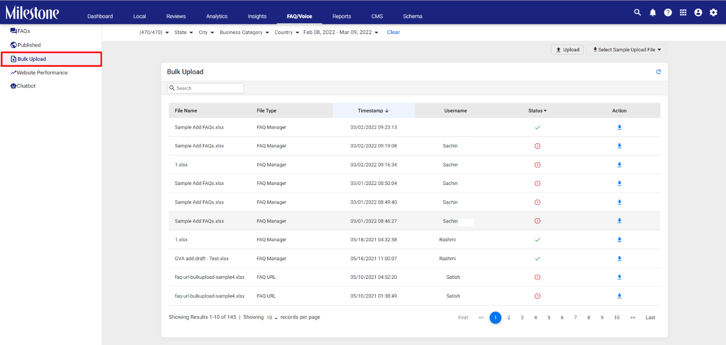Download the 05/10/2021 04:52:20 upload file
Viewport: 726px width, 345px height.
(619, 277)
